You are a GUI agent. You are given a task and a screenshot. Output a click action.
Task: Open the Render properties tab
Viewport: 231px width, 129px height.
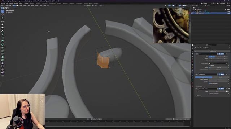pos(192,51)
